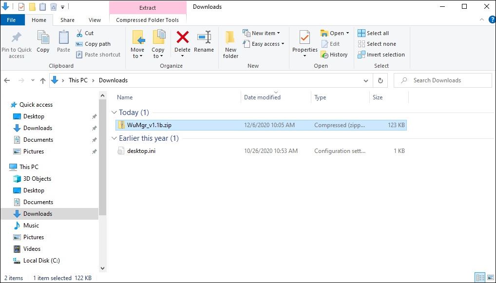The height and width of the screenshot is (283, 496).
Task: Sort by Type column header
Action: pyautogui.click(x=320, y=97)
